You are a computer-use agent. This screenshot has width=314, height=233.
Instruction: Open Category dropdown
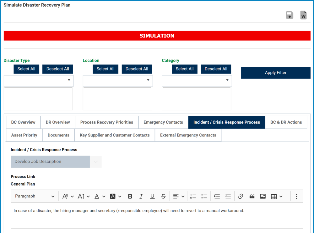click(197, 80)
